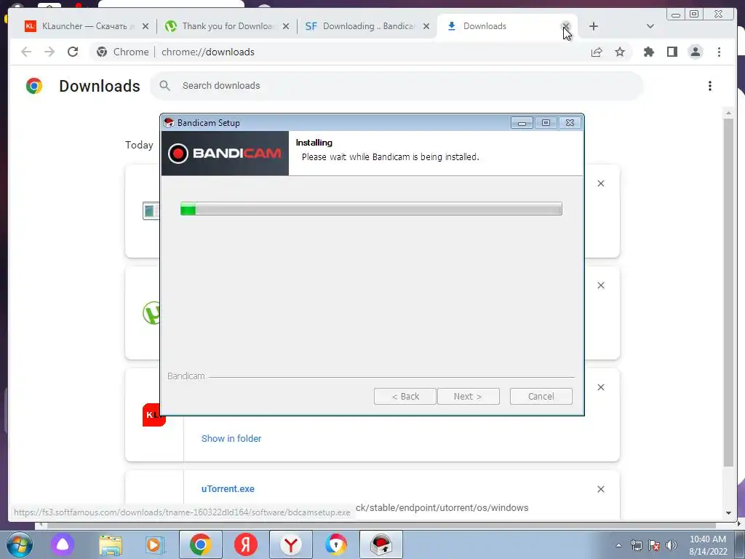Show hidden system tray icons
Screen dimensions: 745x559
(x=618, y=545)
